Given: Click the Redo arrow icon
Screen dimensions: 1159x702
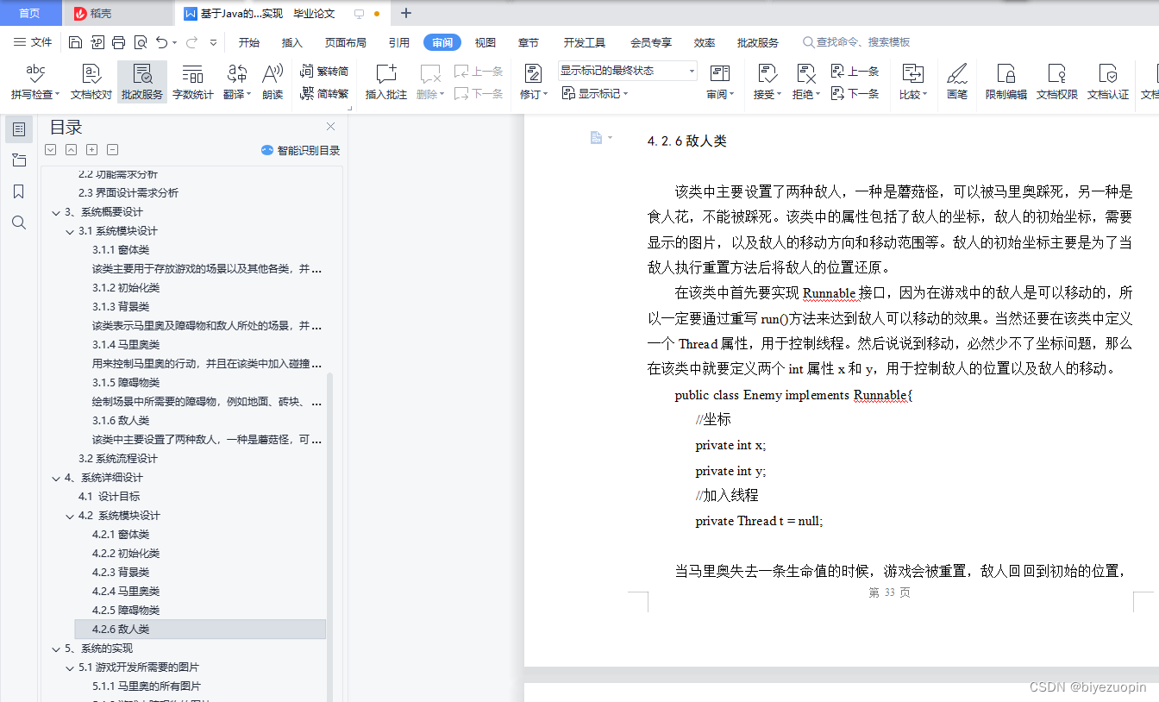Looking at the screenshot, I should 191,42.
